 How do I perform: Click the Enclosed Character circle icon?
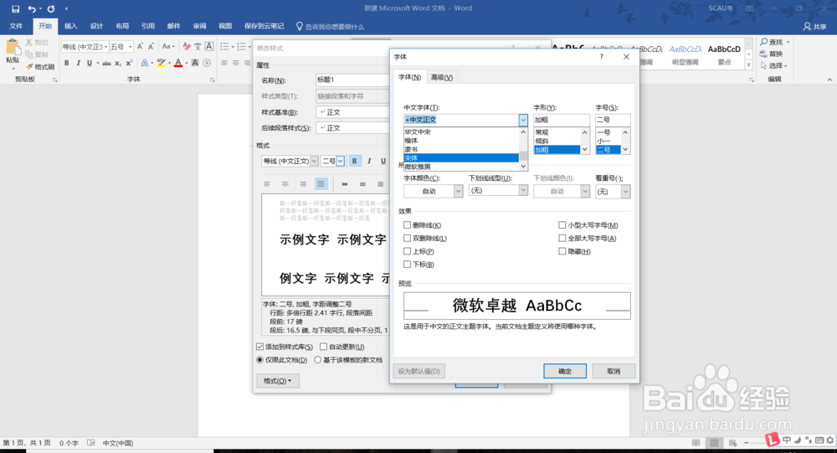(207, 63)
